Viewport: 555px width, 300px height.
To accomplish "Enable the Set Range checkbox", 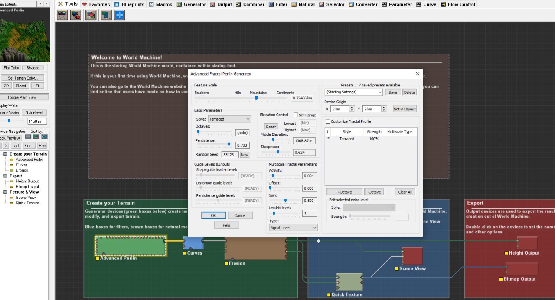I will [x=296, y=115].
